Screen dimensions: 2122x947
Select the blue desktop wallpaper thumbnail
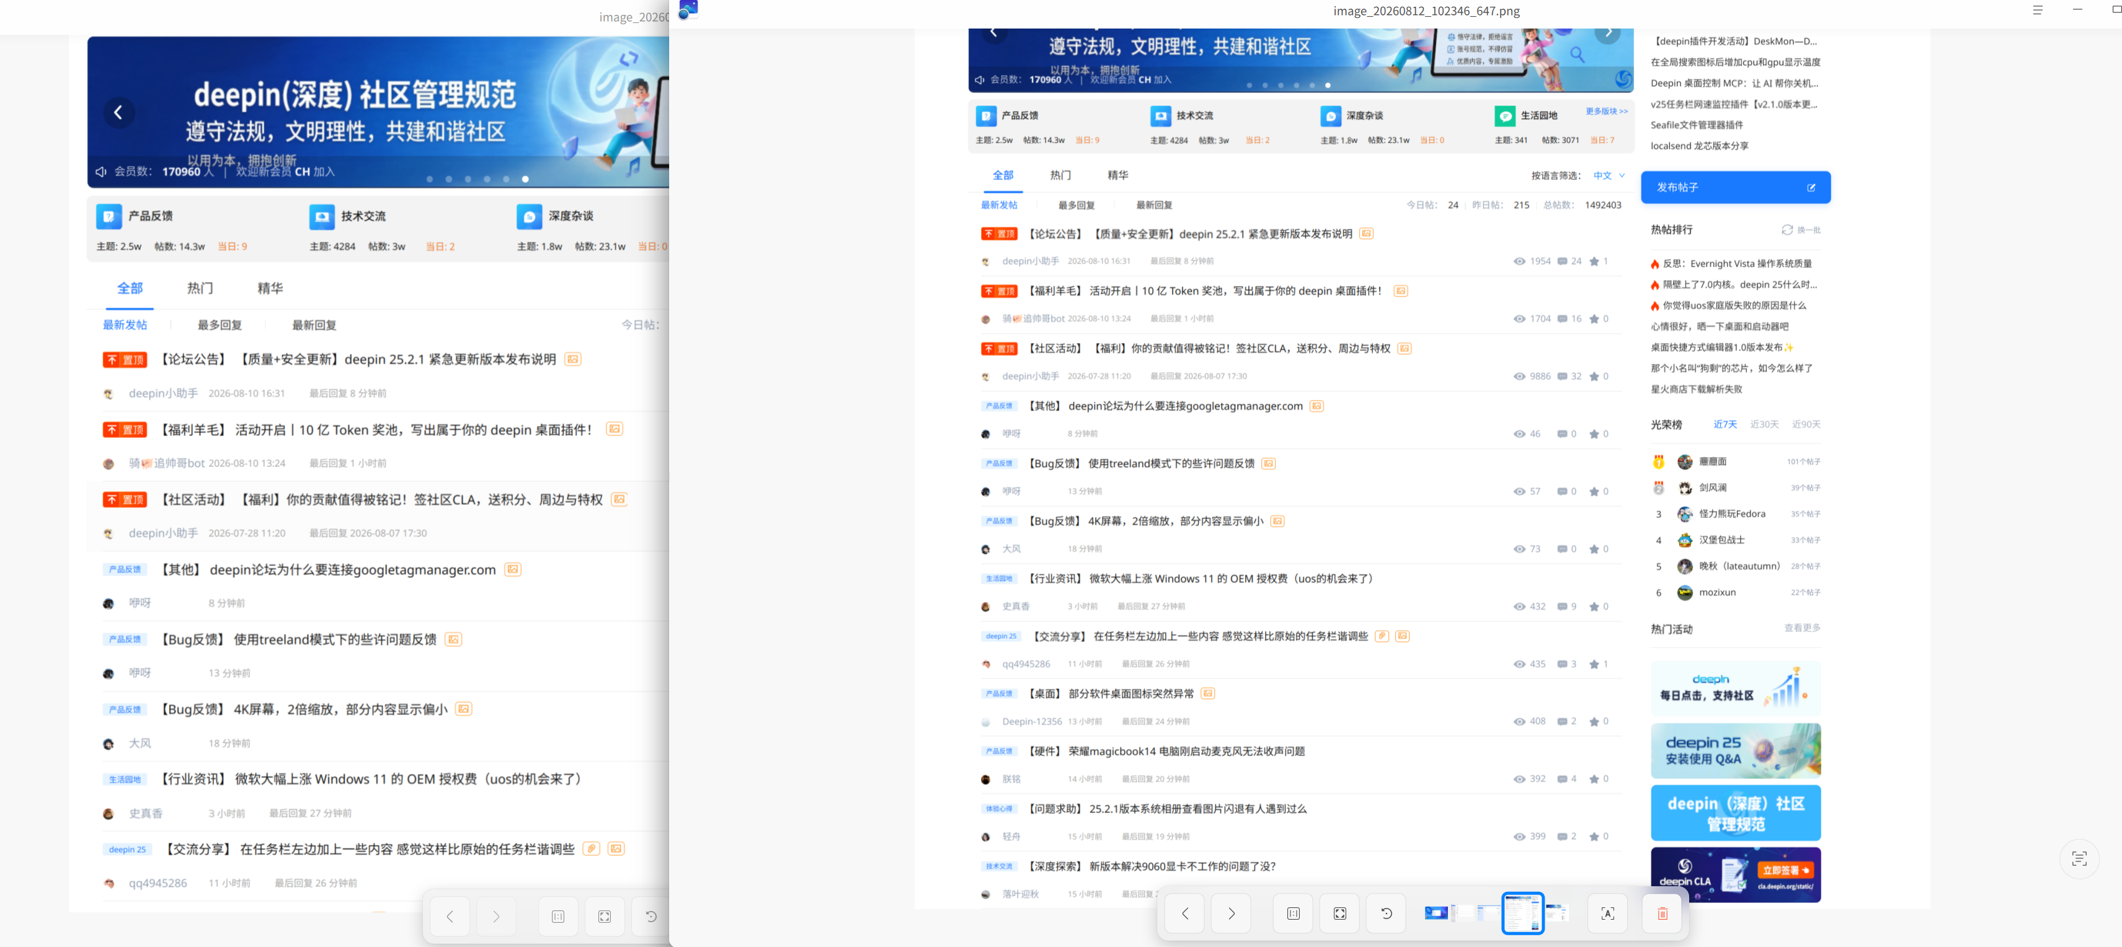pyautogui.click(x=1436, y=912)
